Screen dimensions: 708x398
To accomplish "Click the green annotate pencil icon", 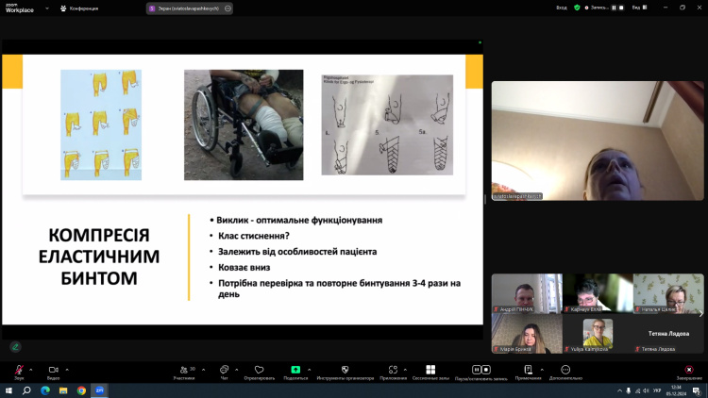I will tap(15, 346).
